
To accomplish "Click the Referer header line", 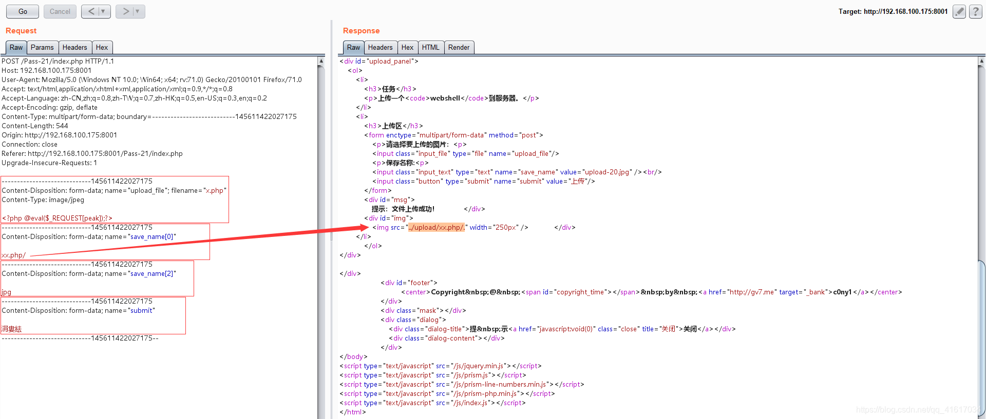I will (92, 153).
